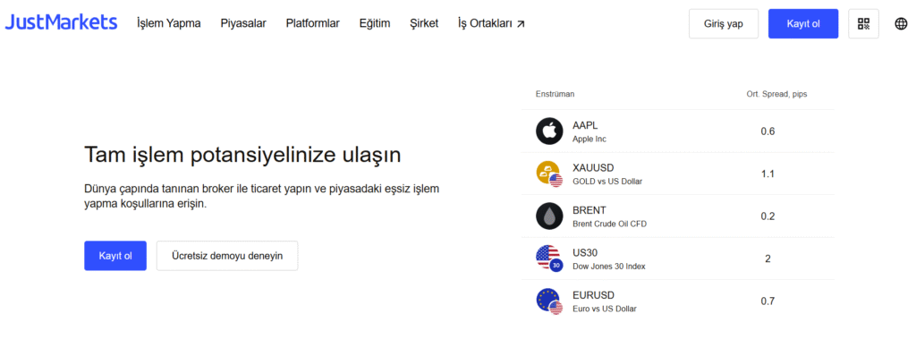Click the Giriş yap button
916x356 pixels.
(x=724, y=23)
